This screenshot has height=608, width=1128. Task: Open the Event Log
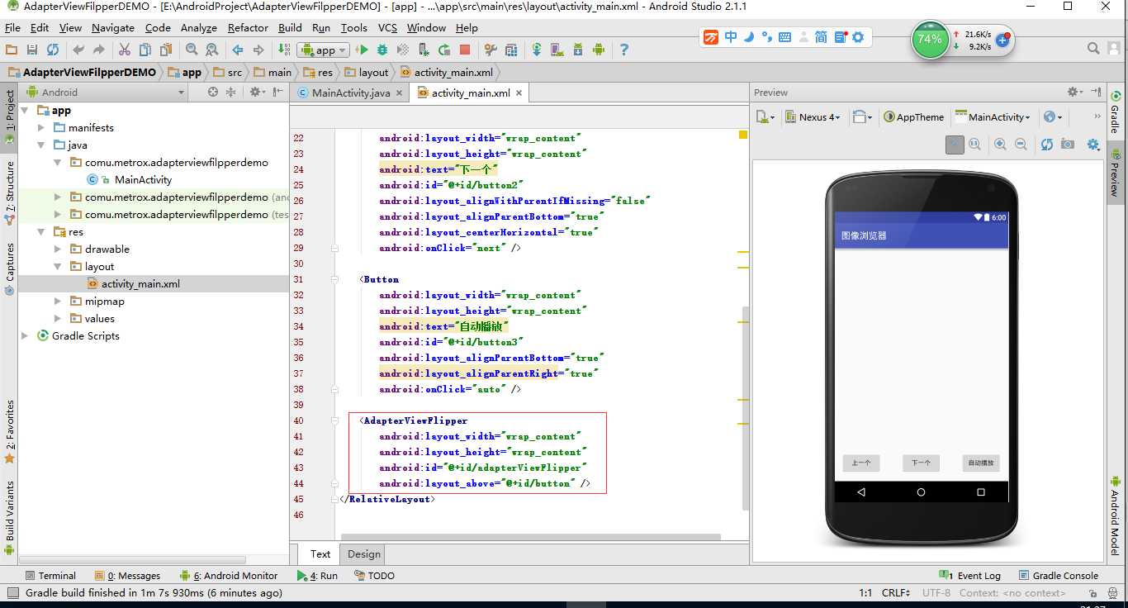coord(969,576)
